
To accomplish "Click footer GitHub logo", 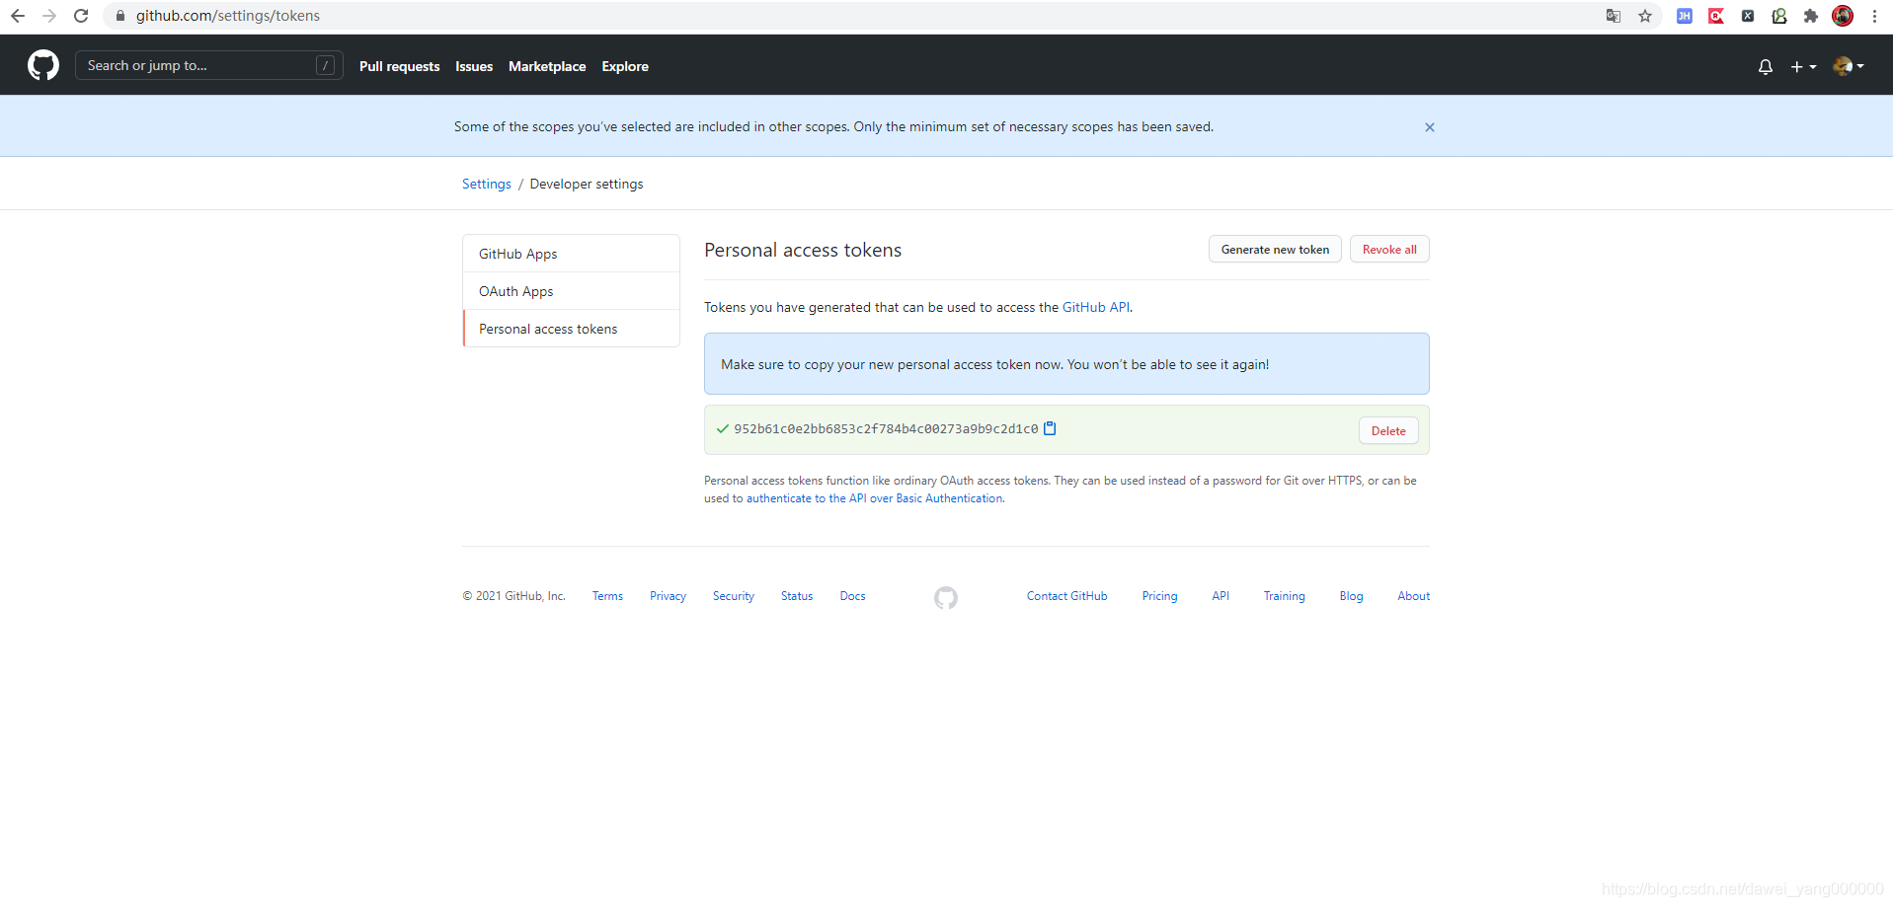I will click(x=946, y=598).
